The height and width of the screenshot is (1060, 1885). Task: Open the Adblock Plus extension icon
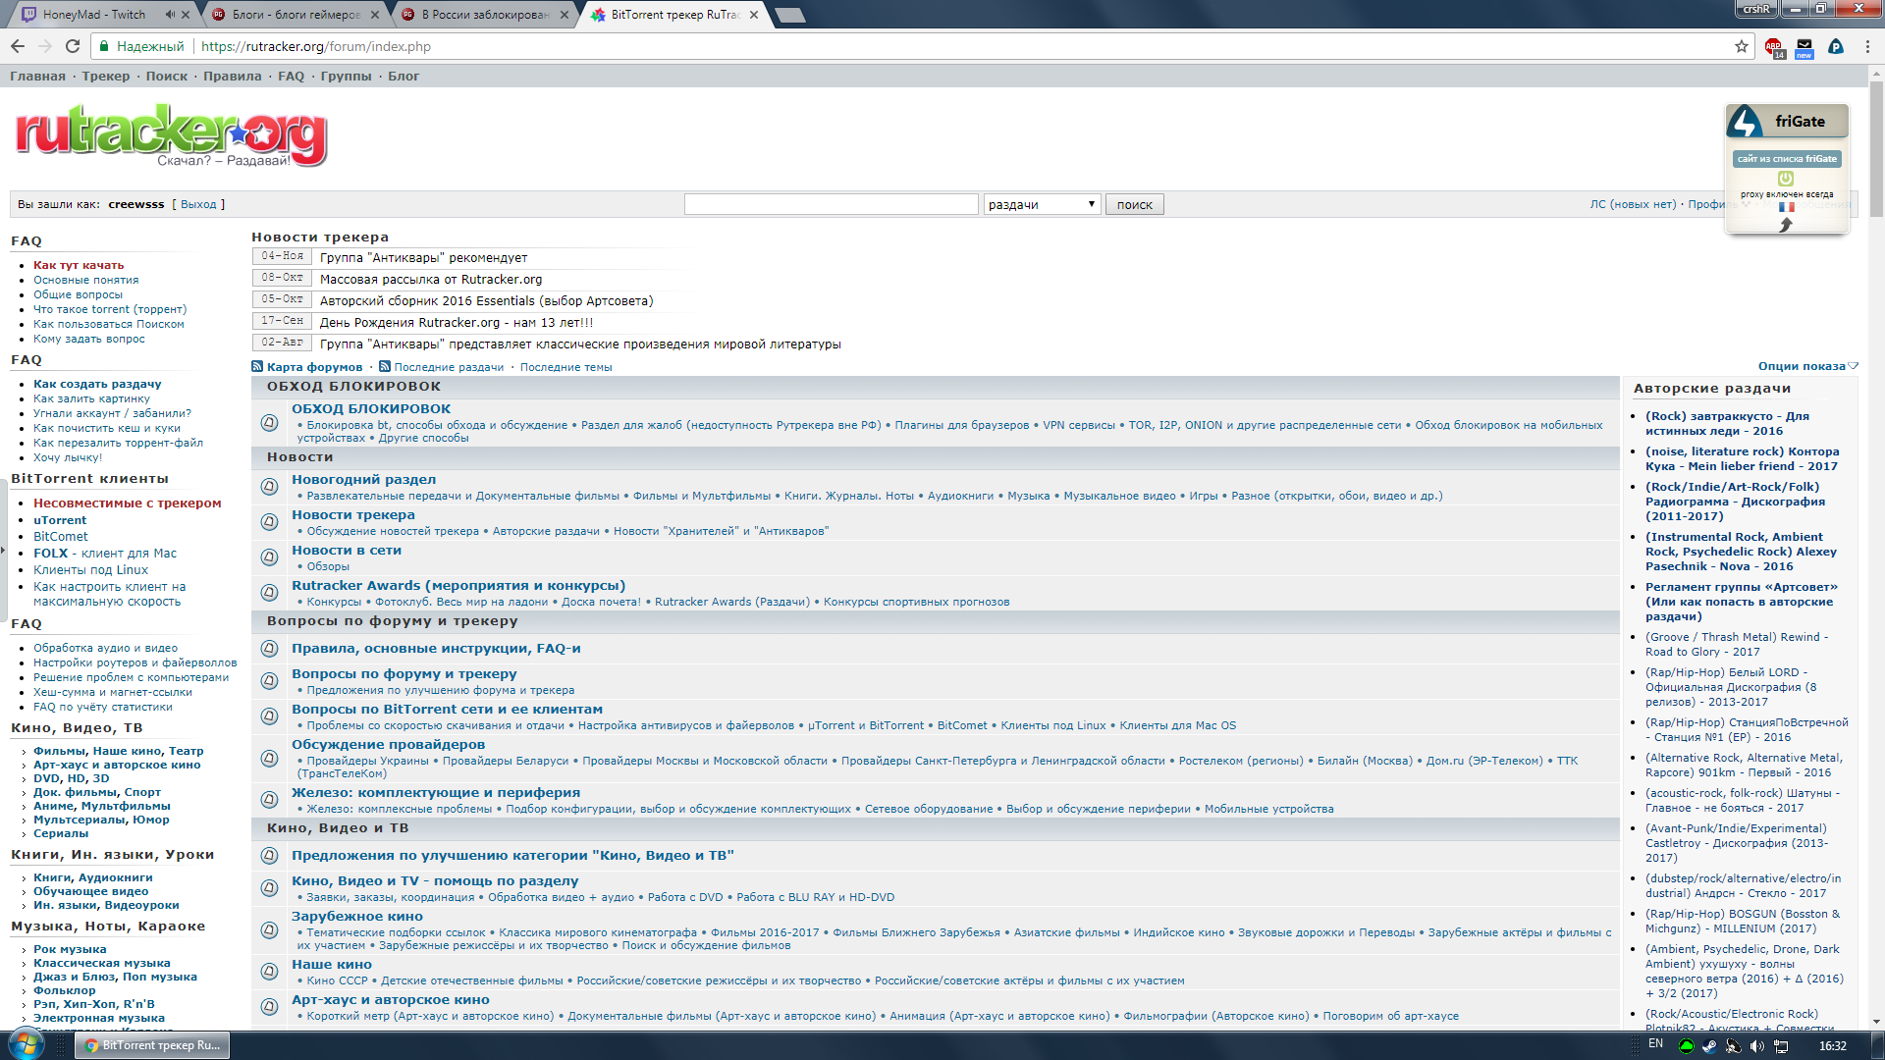click(x=1774, y=46)
